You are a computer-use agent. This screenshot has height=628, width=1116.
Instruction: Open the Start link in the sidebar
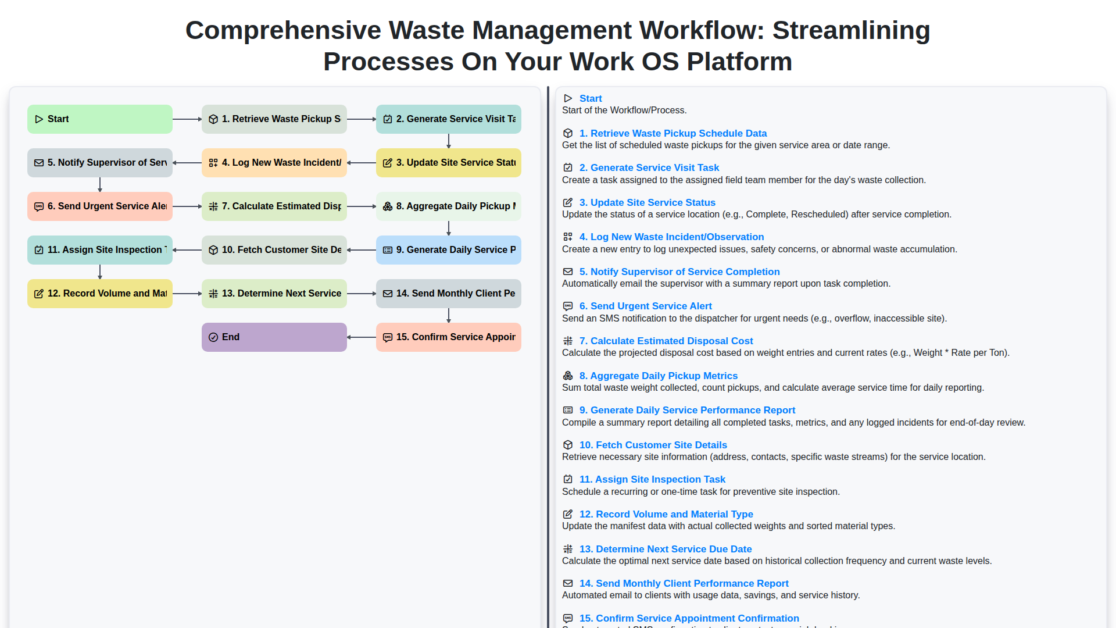point(591,98)
